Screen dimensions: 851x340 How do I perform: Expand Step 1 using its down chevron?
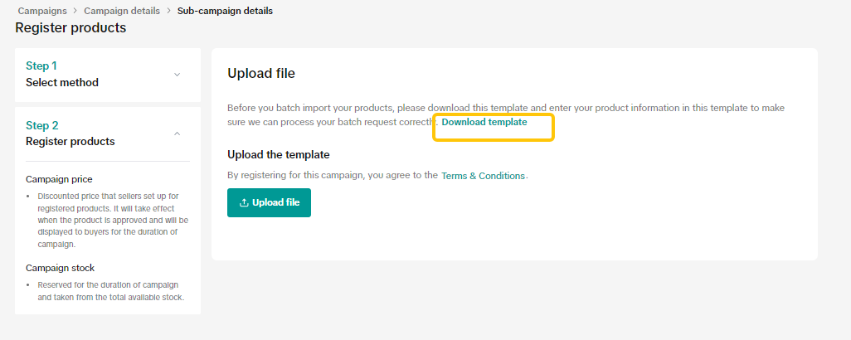(x=177, y=75)
